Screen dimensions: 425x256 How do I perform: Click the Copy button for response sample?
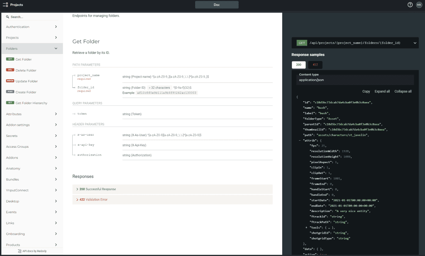pyautogui.click(x=366, y=91)
